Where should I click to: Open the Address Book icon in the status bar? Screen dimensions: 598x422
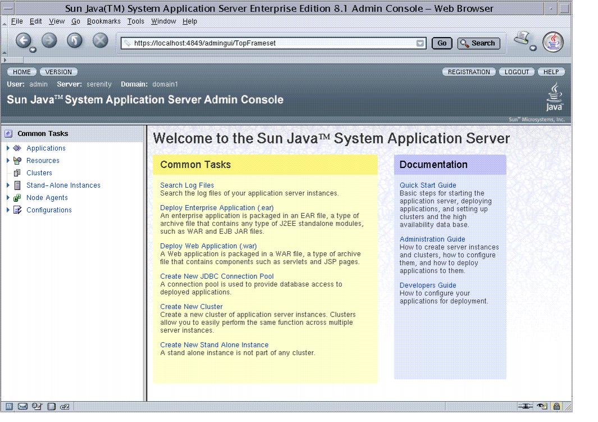point(52,406)
